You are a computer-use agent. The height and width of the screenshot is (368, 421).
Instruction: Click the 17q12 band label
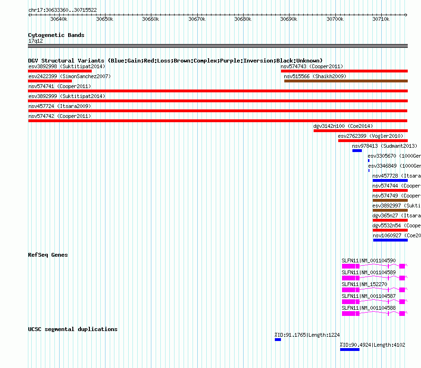click(35, 41)
